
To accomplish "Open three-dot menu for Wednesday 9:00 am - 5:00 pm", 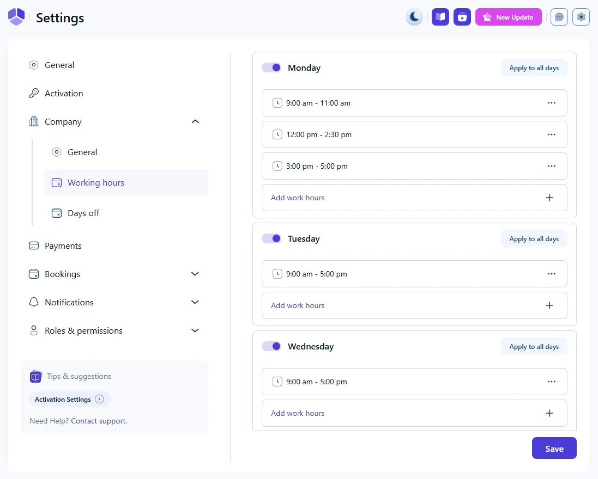I will [551, 382].
